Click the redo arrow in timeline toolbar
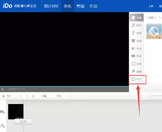The height and width of the screenshot is (132, 162). click(x=27, y=96)
